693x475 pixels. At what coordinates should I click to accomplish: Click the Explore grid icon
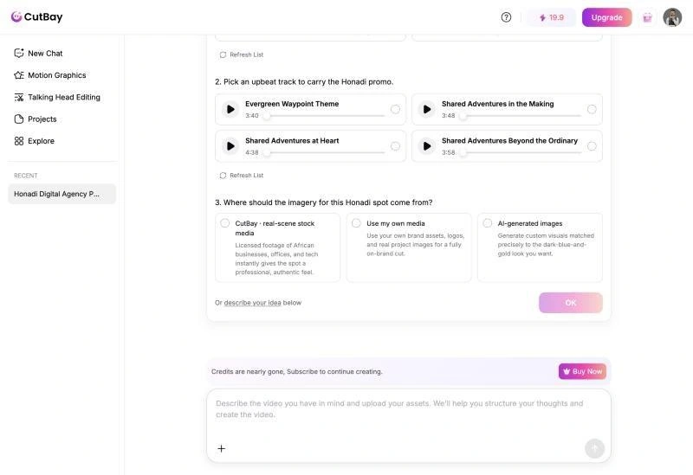18,141
